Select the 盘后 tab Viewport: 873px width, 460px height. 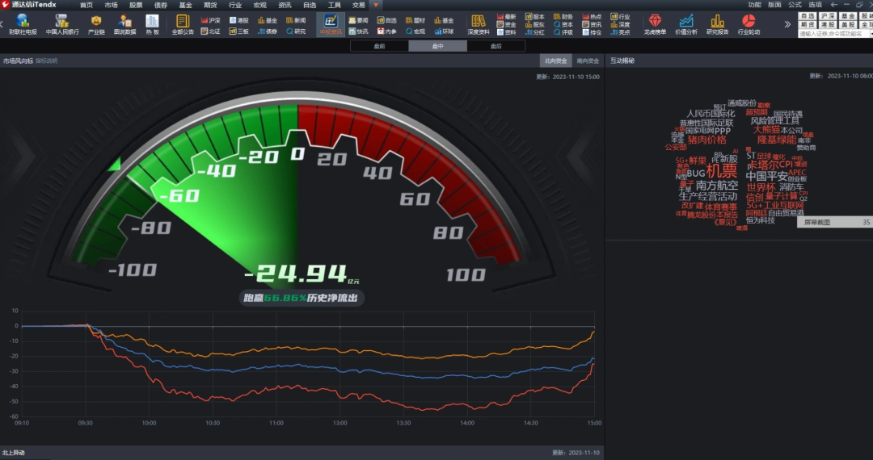(496, 46)
